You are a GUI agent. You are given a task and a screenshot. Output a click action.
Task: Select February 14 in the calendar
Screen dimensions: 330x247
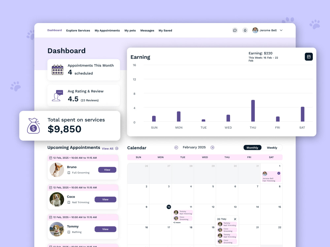point(249,214)
